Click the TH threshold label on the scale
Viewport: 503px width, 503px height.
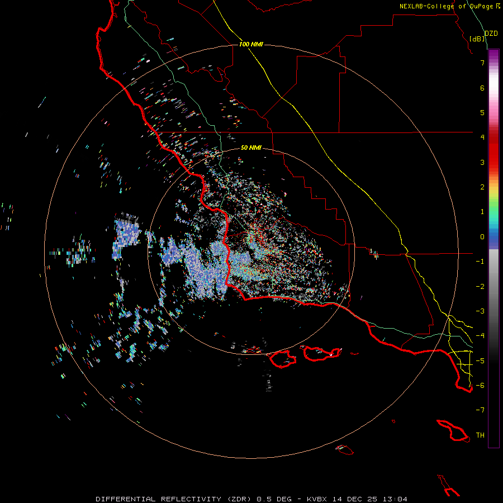[480, 435]
